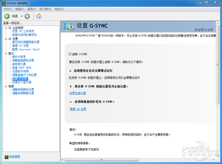Open the 系统信息 link
The image size is (222, 164).
pos(14,157)
